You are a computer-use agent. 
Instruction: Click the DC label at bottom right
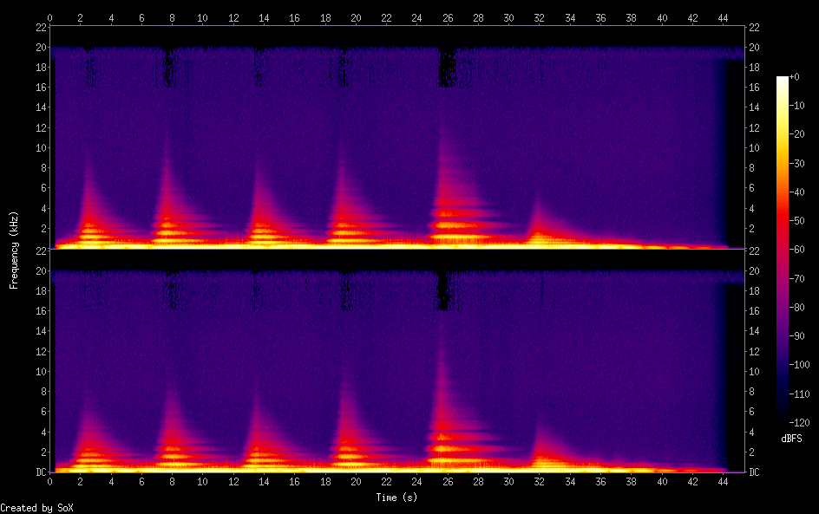756,472
